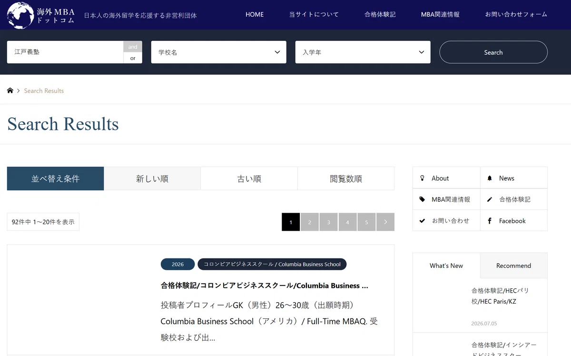571x356 pixels.
Task: Click the 2026.07.05 date text
Action: (484, 323)
